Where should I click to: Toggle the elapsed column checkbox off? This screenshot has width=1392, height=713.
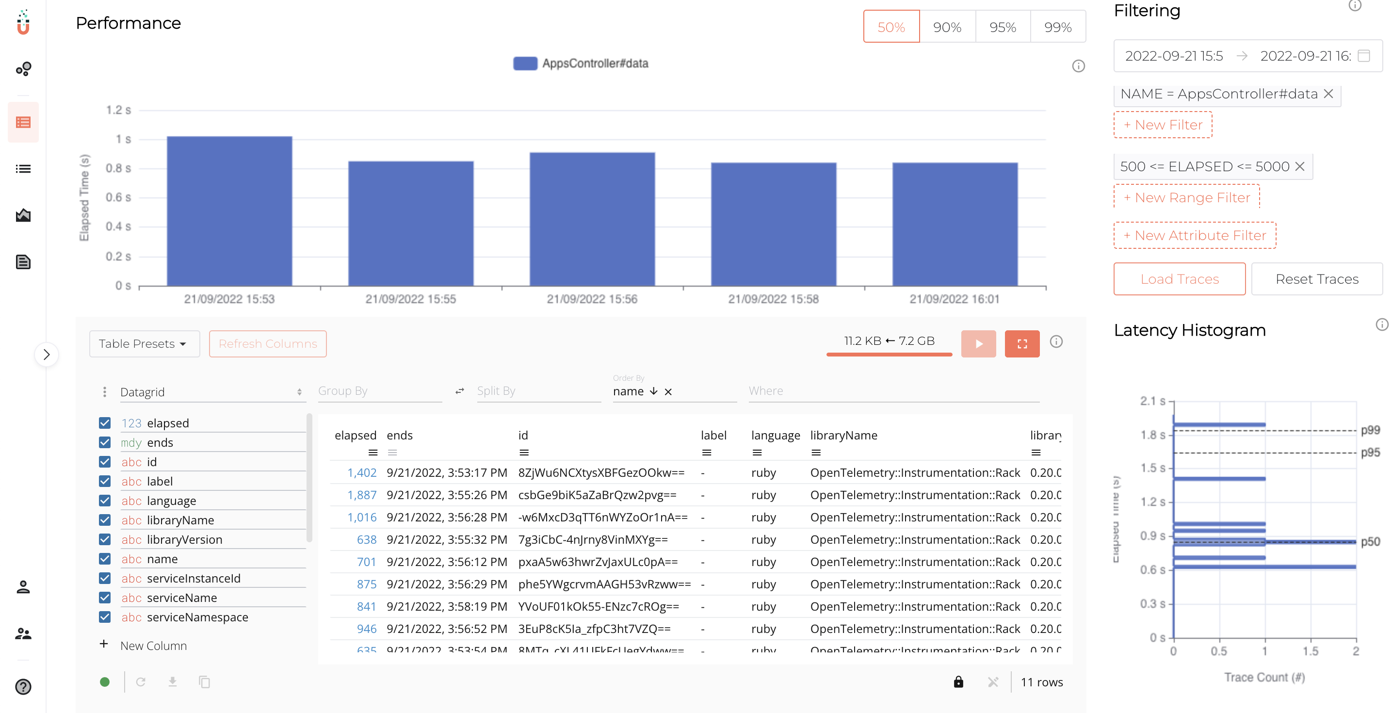click(105, 423)
